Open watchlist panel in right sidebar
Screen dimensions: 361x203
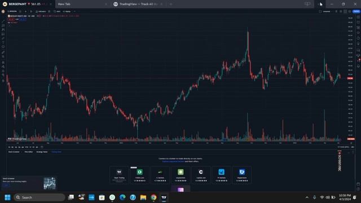click(358, 17)
